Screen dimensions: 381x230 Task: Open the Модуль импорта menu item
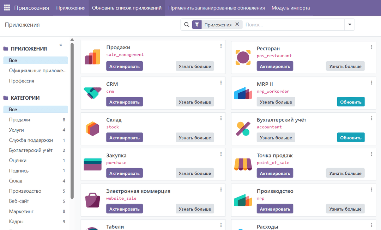(291, 8)
